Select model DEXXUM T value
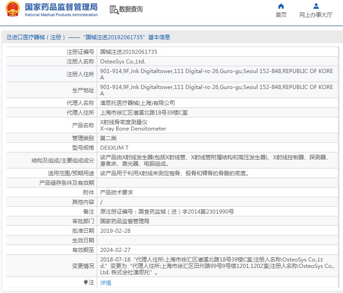The height and width of the screenshot is (293, 343). (x=114, y=148)
